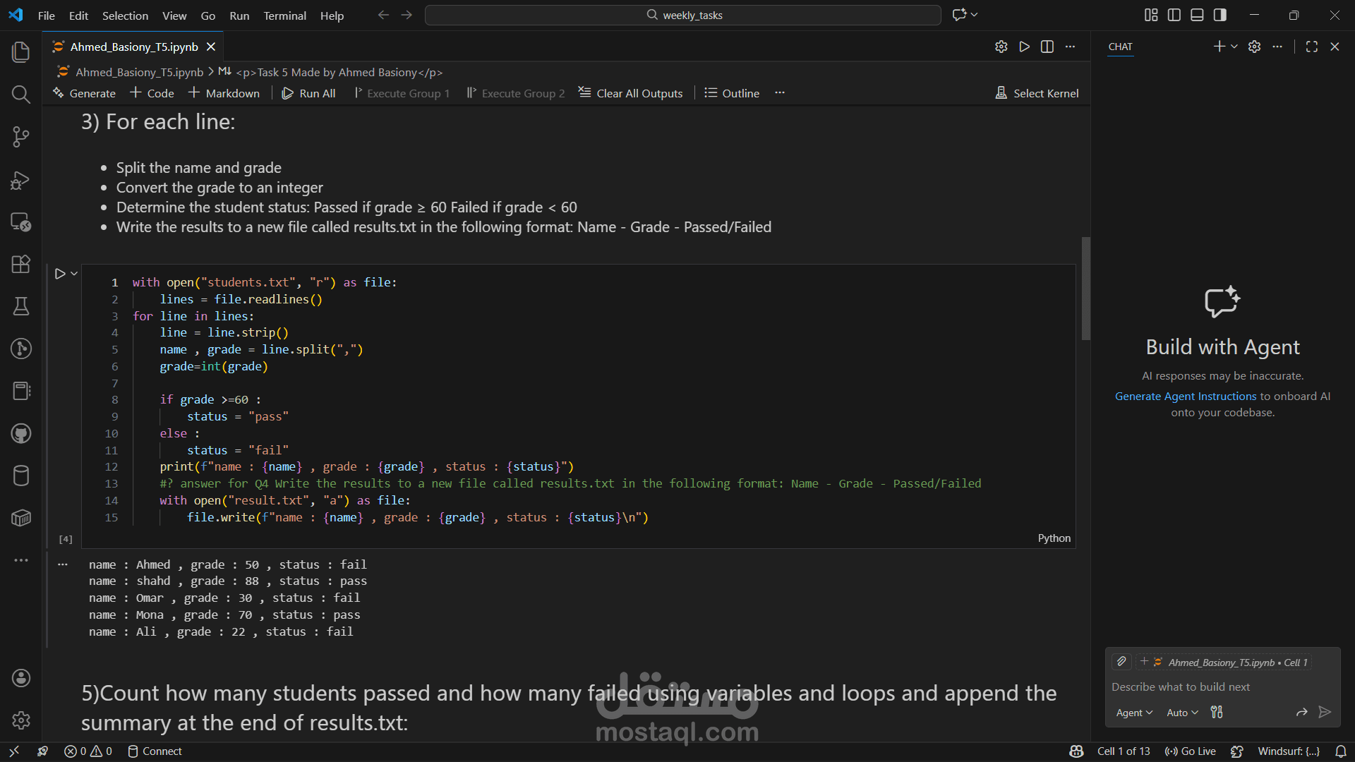
Task: Click Select Kernel
Action: [1037, 93]
